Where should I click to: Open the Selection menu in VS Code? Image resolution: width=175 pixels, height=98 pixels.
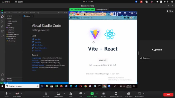tap(14, 13)
